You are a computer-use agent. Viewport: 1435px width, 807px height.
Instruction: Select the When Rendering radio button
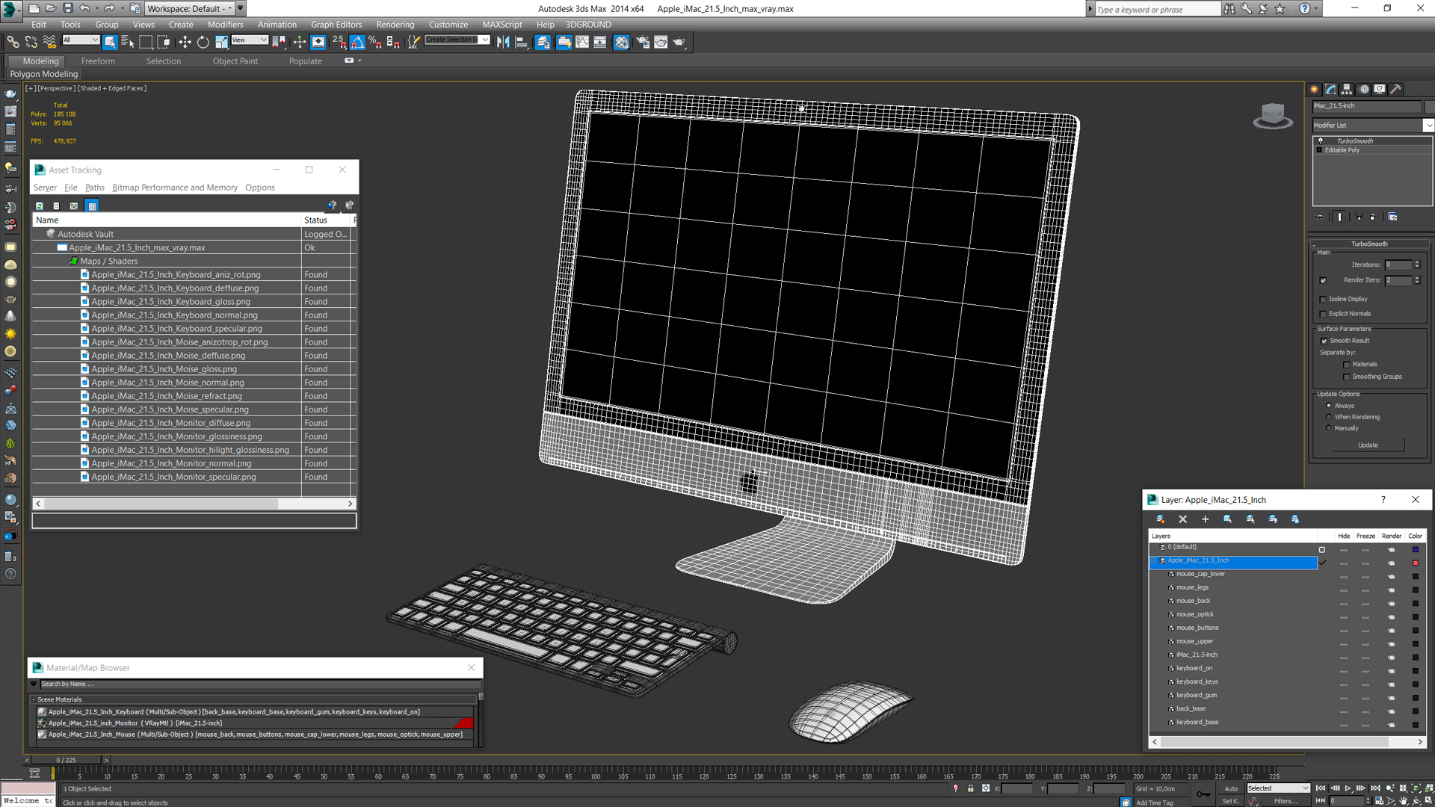1329,417
